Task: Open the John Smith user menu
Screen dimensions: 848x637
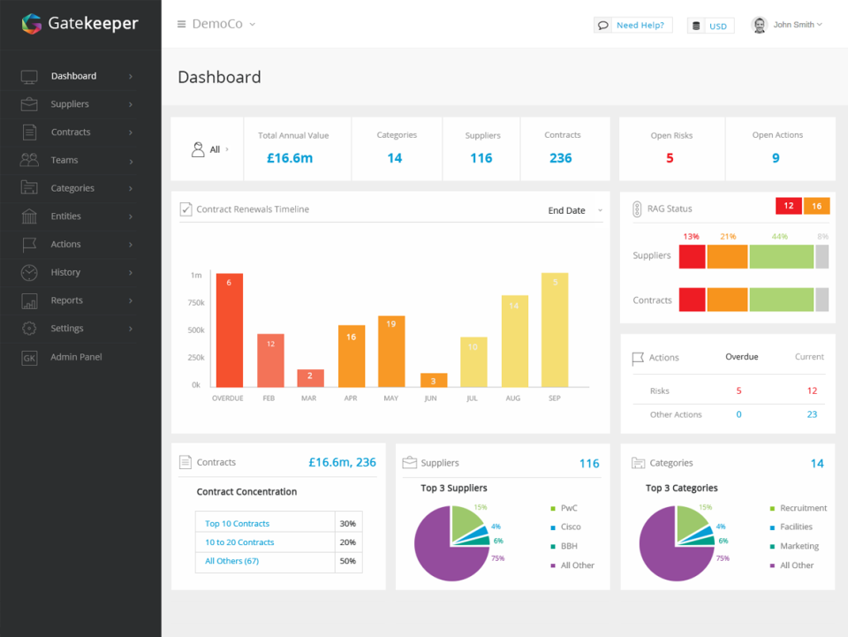Action: (x=787, y=25)
